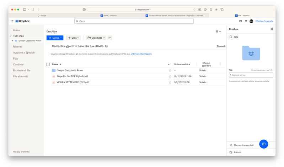This screenshot has height=167, width=284.
Task: Open Attività activity section
Action: click(x=235, y=152)
